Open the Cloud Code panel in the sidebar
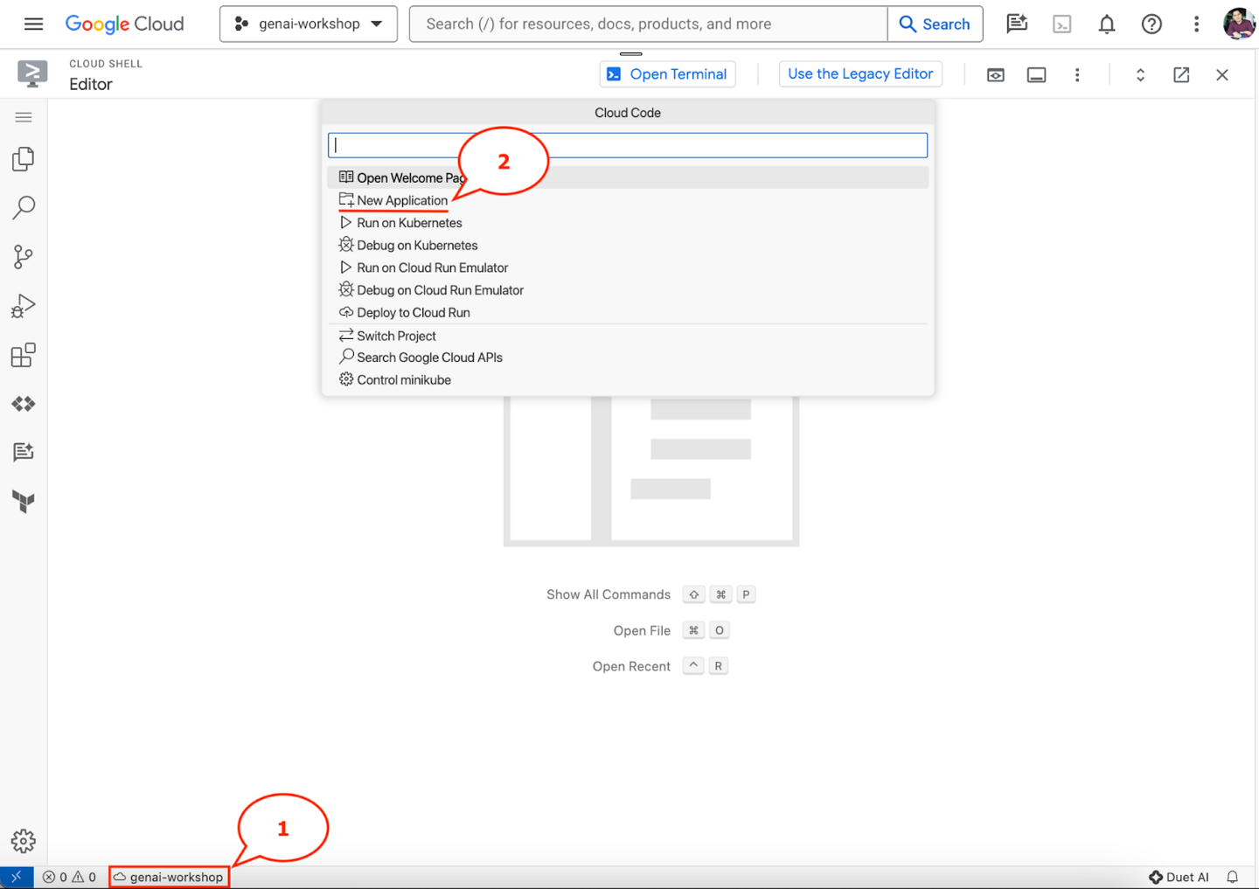 (x=23, y=403)
